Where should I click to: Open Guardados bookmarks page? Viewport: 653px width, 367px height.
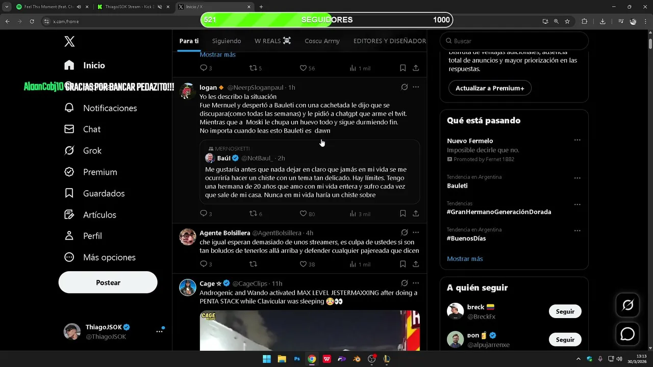pyautogui.click(x=94, y=194)
